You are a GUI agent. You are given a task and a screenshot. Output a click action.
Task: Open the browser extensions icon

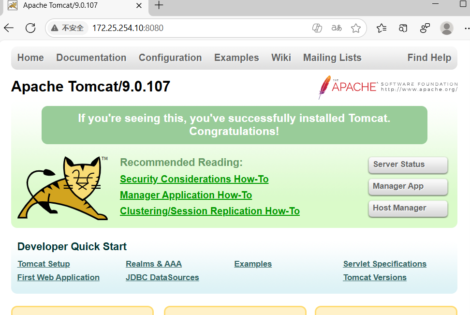tap(425, 28)
